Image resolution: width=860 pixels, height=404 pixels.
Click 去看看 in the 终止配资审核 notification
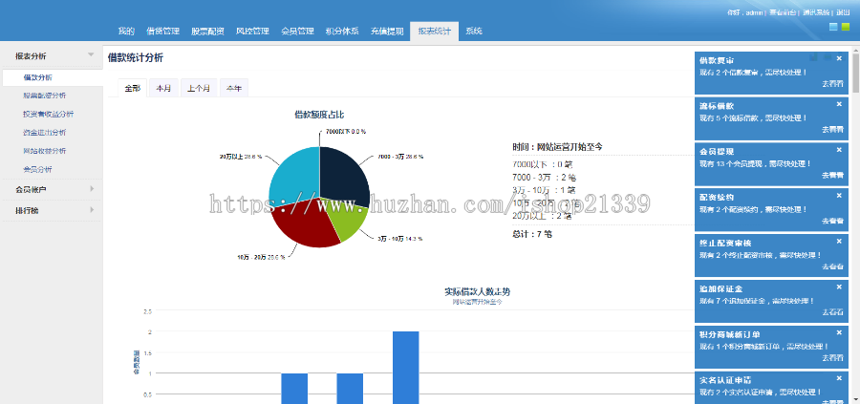tap(832, 266)
